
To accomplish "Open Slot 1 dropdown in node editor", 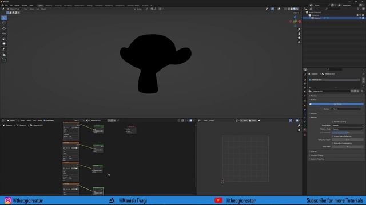I will [x=79, y=120].
